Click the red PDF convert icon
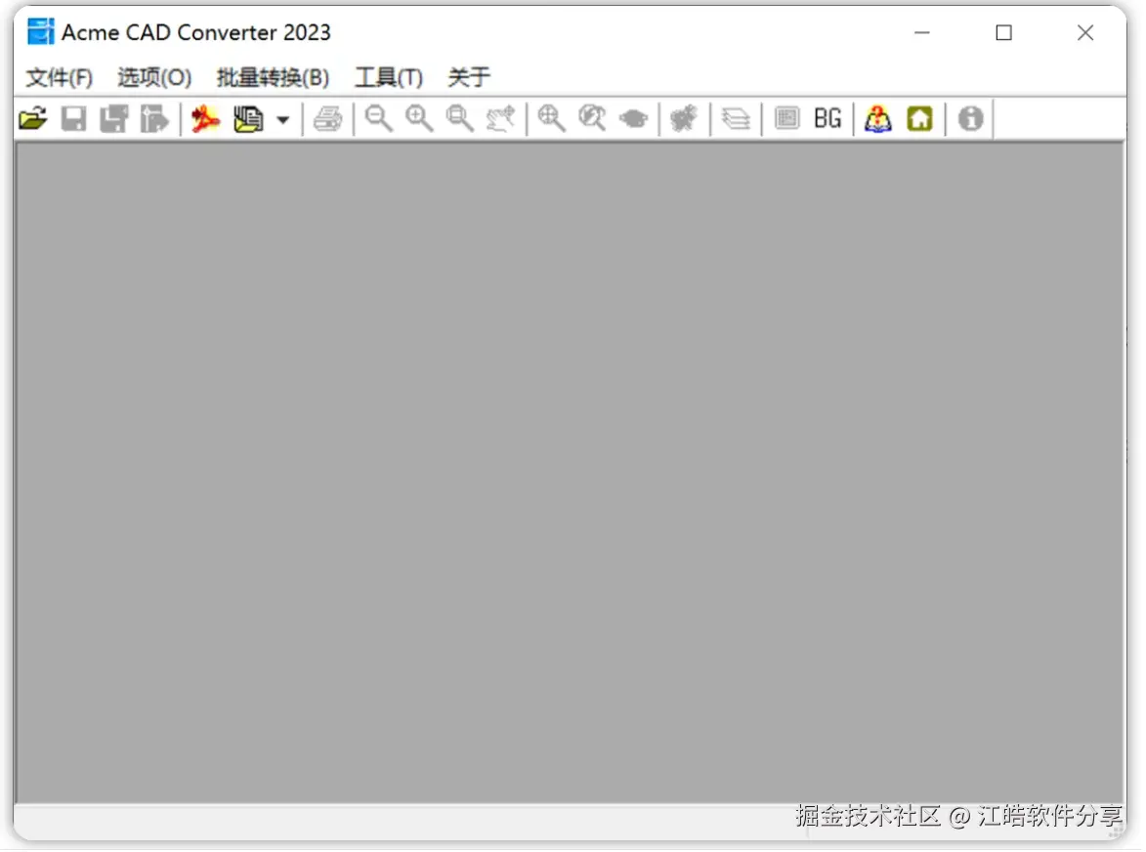 tap(205, 118)
